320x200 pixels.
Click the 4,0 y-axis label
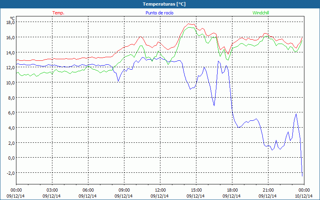[x=11, y=128]
